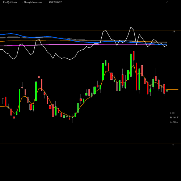Image resolution: width=181 pixels, height=181 pixels.
Task: Click the 'Weekly Charts' title text
Action: click(x=10, y=2)
